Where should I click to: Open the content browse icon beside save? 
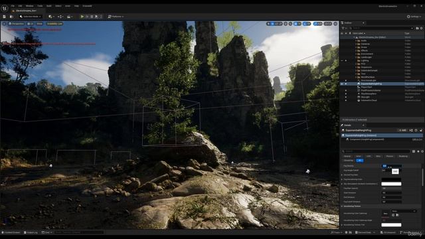[x=11, y=17]
